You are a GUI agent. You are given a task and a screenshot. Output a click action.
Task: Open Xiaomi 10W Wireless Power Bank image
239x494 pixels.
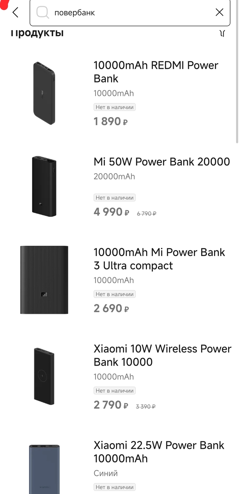pos(44,376)
